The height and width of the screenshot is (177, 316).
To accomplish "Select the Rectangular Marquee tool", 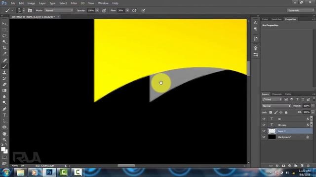I will [x=4, y=30].
